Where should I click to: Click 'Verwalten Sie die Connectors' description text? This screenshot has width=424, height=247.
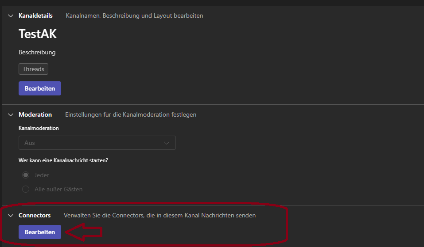coord(159,216)
